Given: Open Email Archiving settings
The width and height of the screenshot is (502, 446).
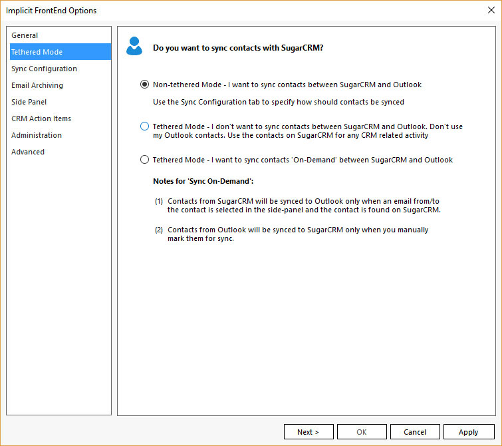Looking at the screenshot, I should coord(37,85).
